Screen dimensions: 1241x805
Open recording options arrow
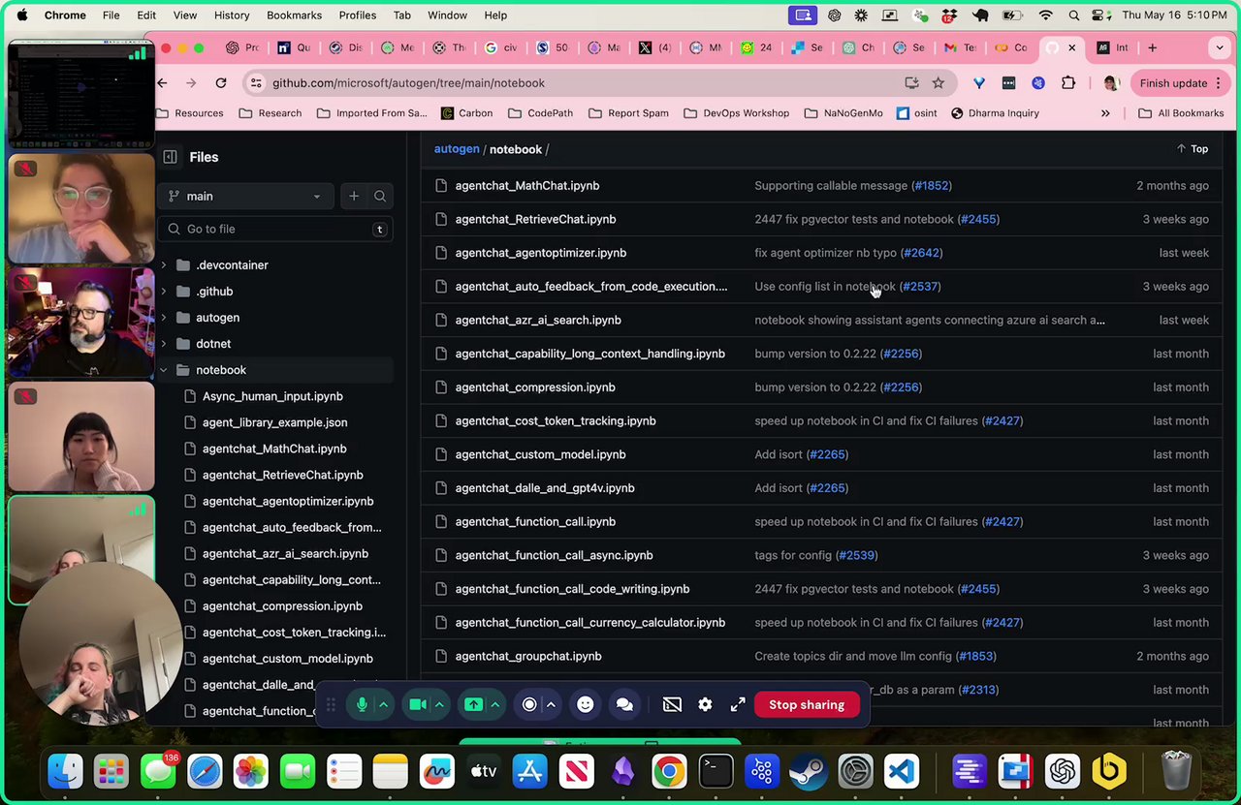(551, 704)
